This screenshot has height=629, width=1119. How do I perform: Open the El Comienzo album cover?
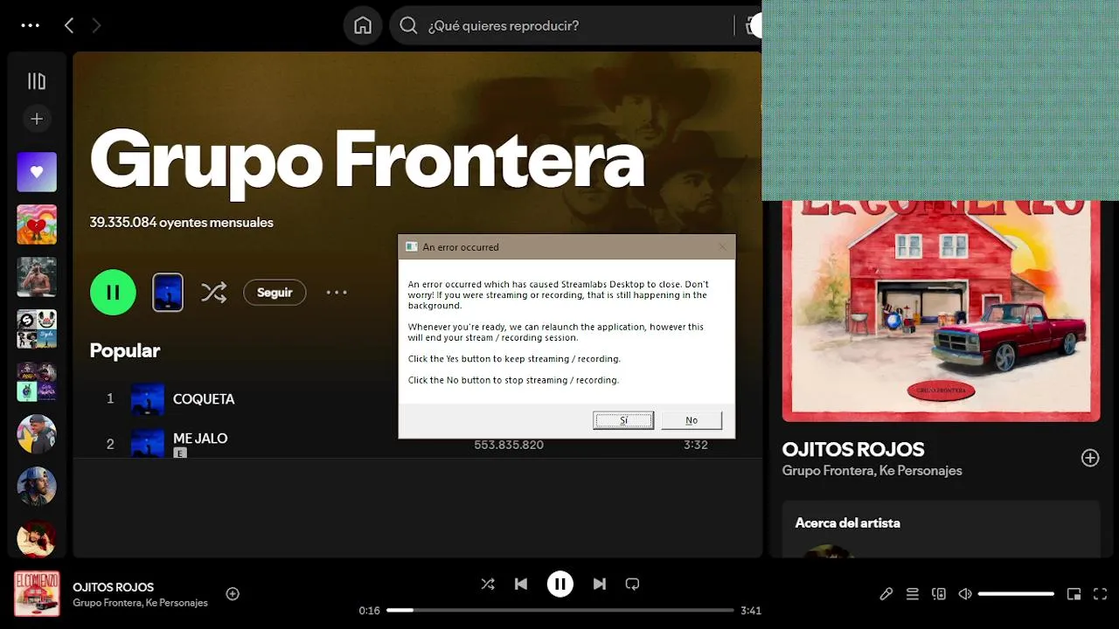click(x=941, y=311)
